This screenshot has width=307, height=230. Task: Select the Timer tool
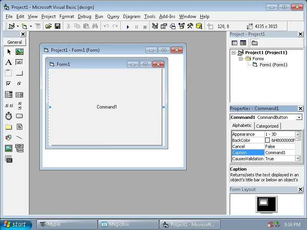(x=9, y=116)
